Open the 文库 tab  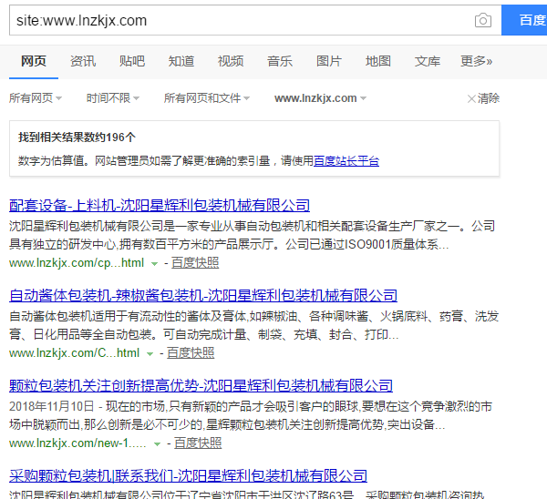click(428, 61)
